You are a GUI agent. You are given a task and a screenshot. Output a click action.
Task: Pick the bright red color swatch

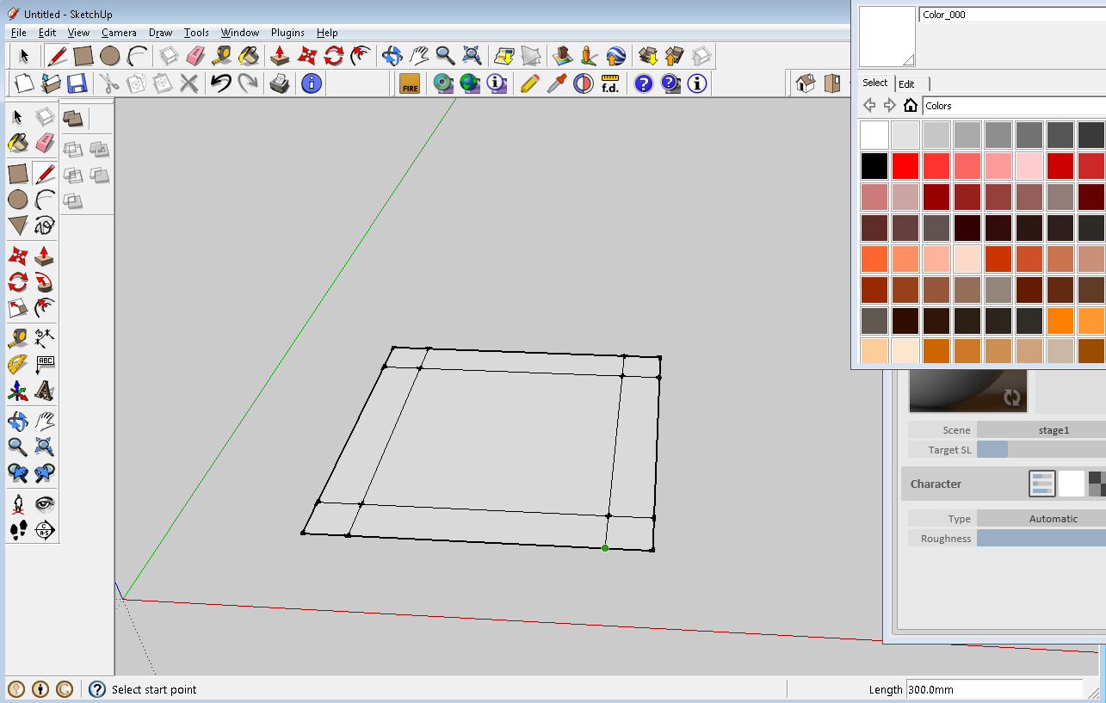click(x=905, y=165)
